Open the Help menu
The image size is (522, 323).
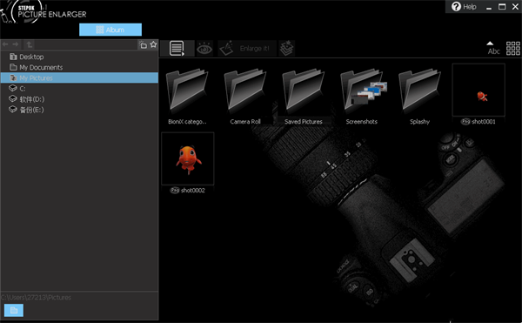[x=464, y=7]
